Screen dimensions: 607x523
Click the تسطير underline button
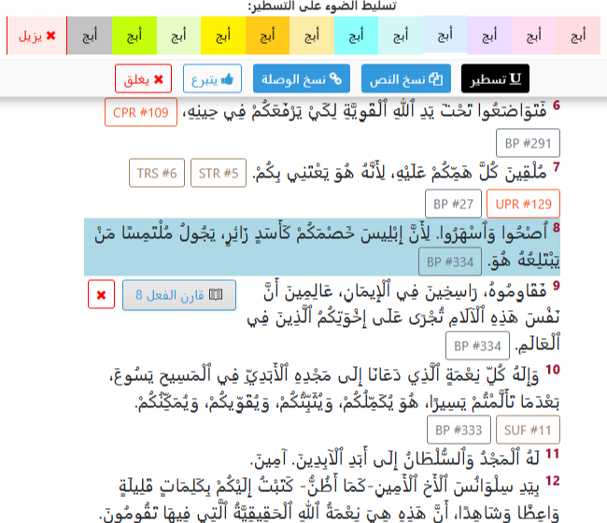(495, 78)
